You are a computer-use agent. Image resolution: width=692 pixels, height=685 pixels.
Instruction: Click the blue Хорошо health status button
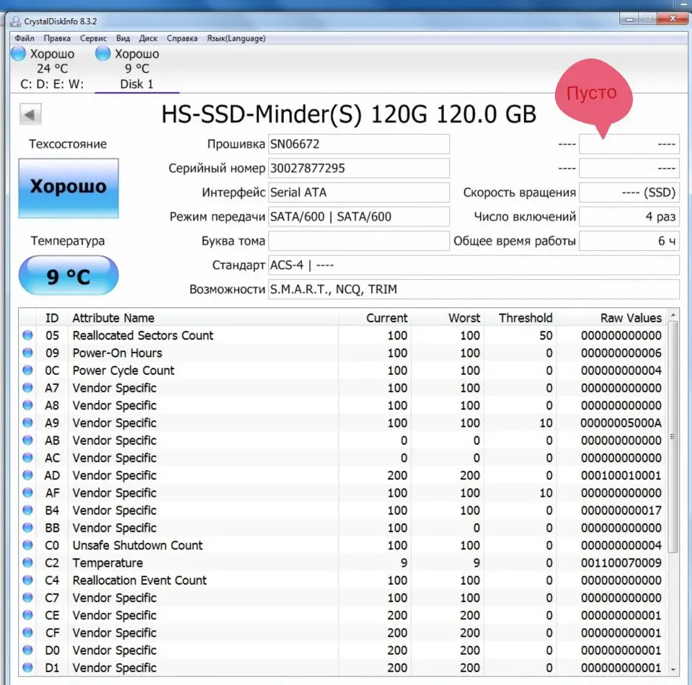coord(68,188)
